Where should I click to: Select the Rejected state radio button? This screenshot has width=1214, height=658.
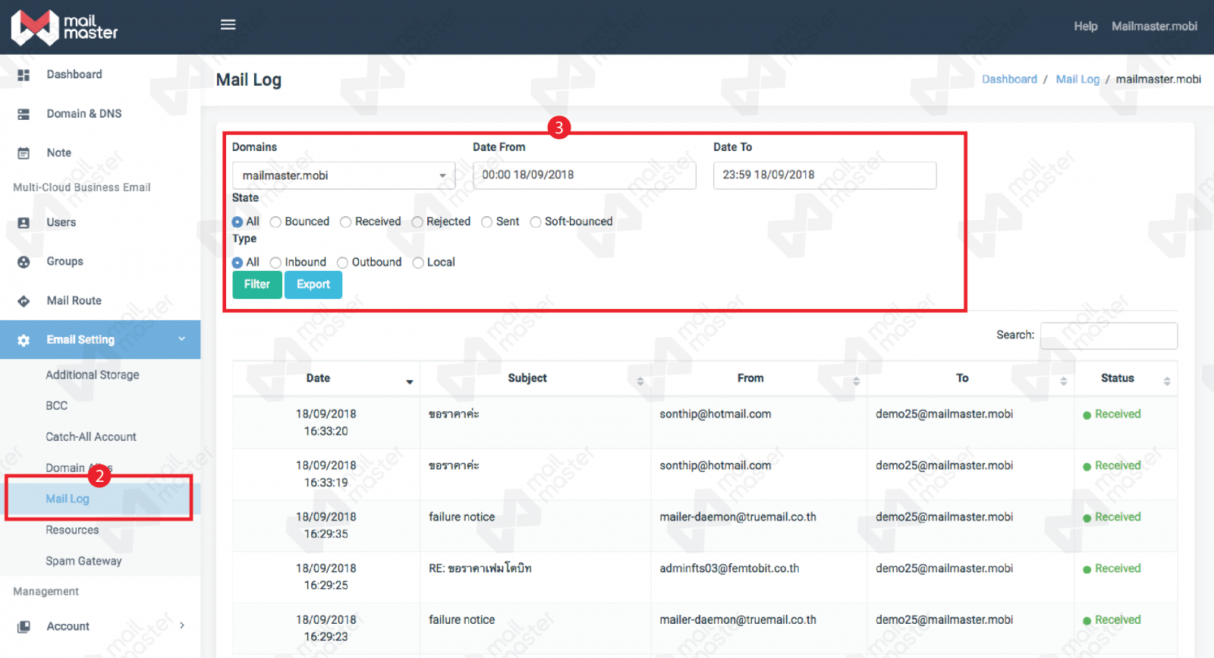[x=417, y=222]
